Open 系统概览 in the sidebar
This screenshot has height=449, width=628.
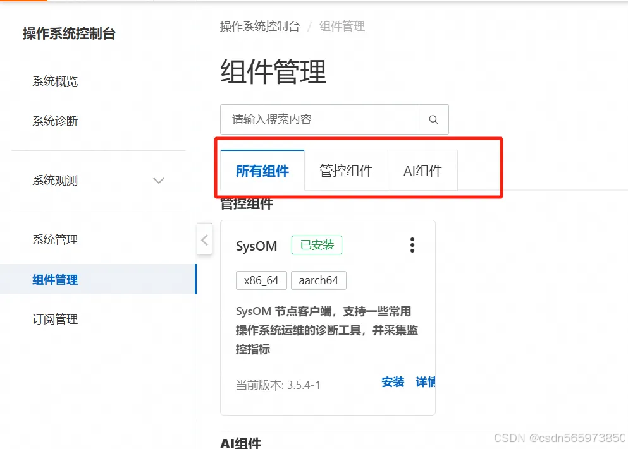(55, 81)
